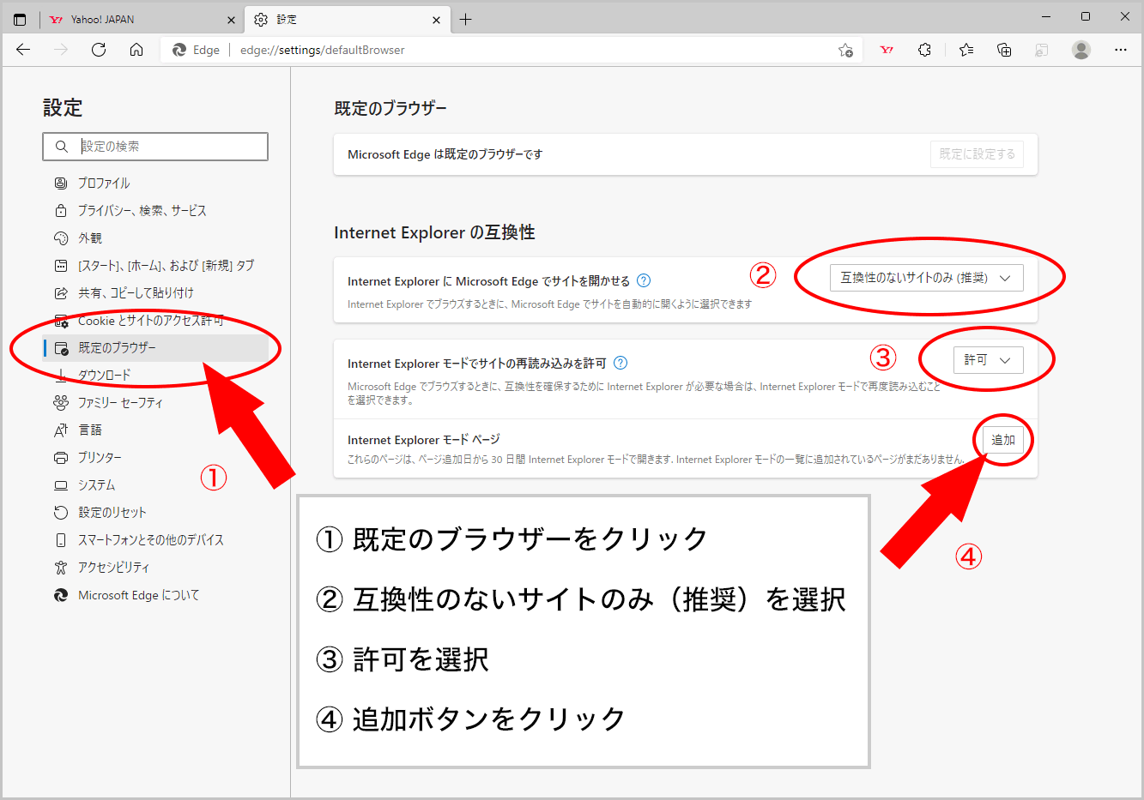Open the Favorites list icon

pos(965,50)
